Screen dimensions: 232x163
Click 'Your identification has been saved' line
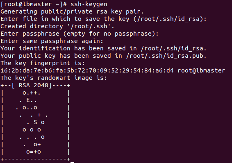click(x=103, y=48)
